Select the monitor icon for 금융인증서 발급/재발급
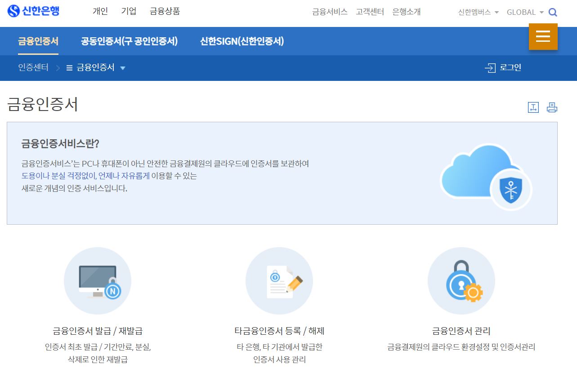This screenshot has height=377, width=577. click(x=98, y=280)
